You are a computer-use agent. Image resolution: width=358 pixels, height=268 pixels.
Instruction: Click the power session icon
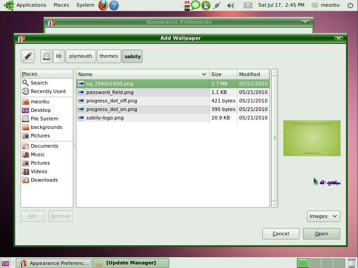[x=350, y=5]
